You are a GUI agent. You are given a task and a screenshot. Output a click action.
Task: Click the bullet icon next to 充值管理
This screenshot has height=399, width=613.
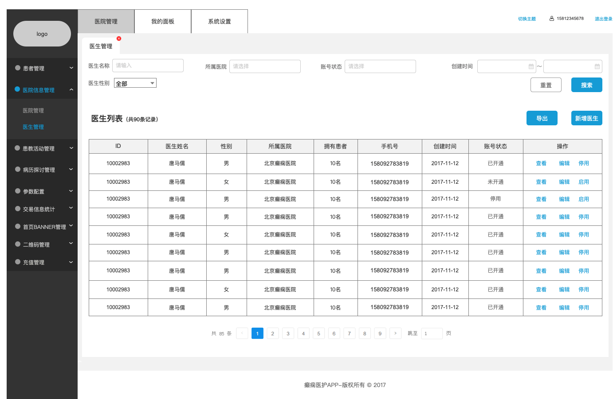tap(18, 262)
